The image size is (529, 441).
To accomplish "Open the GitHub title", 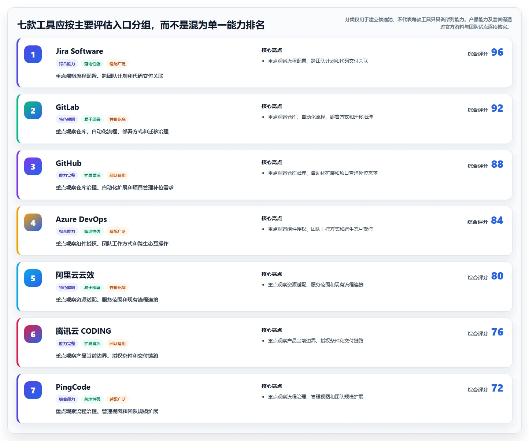I will [x=69, y=163].
